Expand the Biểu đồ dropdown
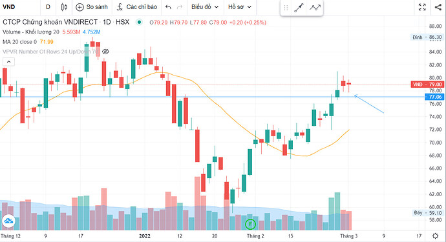Viewport: 446px width, 242px height. coord(205,7)
